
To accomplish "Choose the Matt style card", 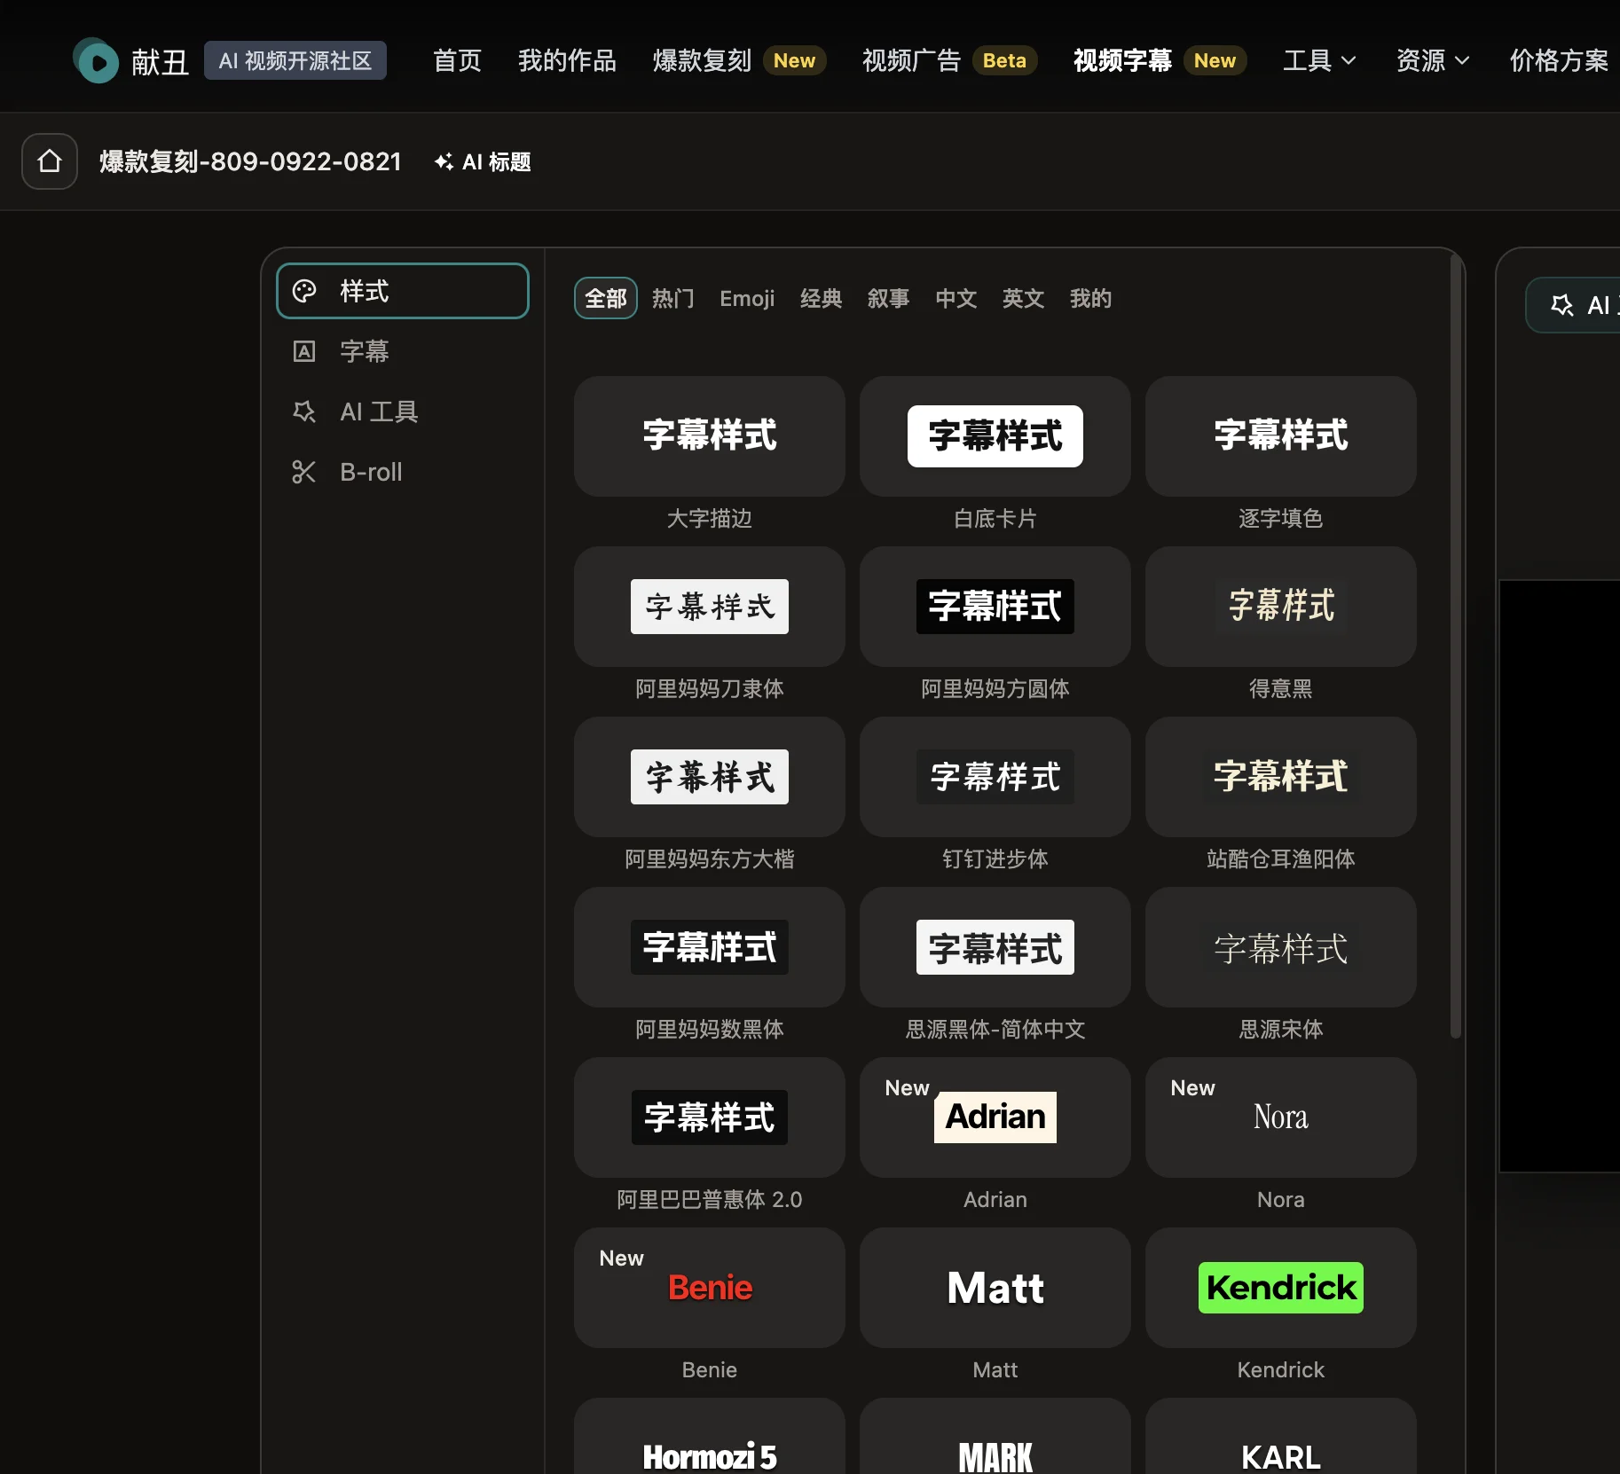I will [x=995, y=1288].
